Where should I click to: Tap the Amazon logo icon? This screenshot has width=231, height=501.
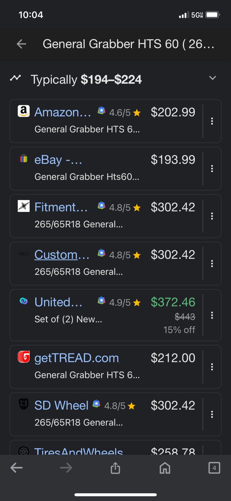(24, 111)
